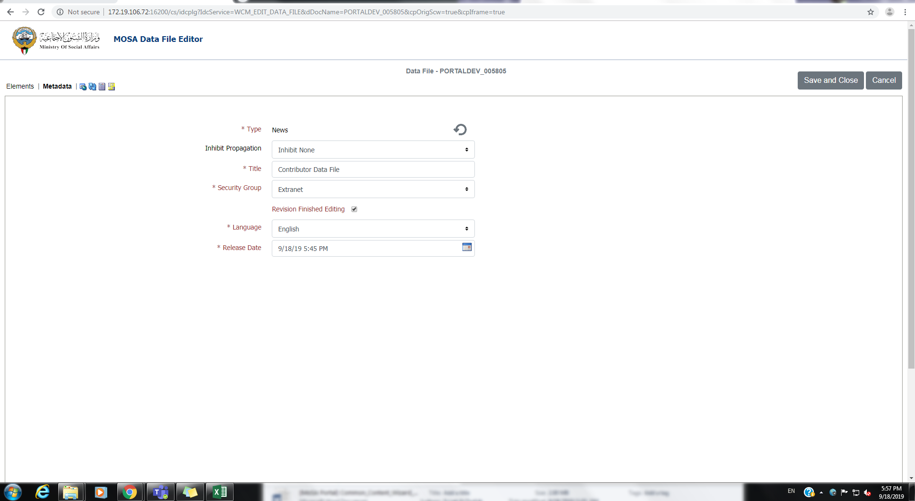915x501 pixels.
Task: Reload the page using the browser refresh button
Action: pos(41,12)
